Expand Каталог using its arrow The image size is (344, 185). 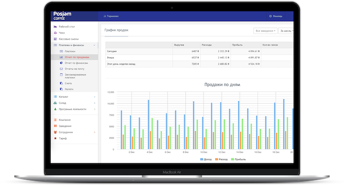coord(94,97)
